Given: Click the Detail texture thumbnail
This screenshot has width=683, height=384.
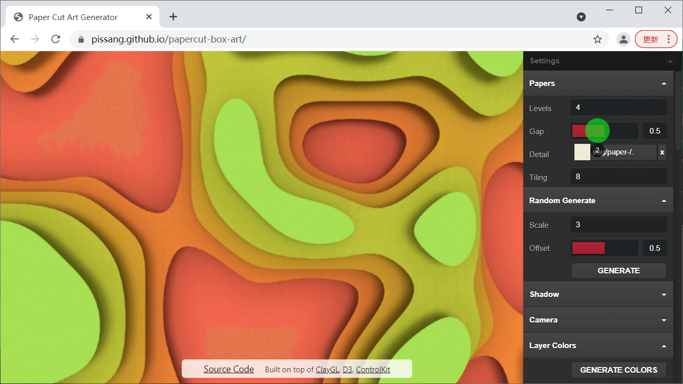Looking at the screenshot, I should click(582, 152).
